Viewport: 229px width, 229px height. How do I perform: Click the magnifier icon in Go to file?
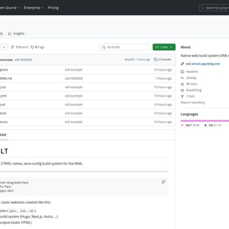[104, 47]
